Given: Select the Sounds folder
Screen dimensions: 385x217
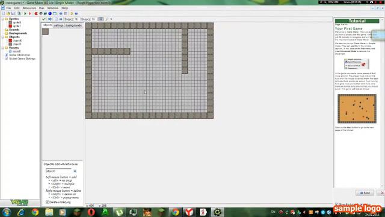Looking at the screenshot, I should (x=14, y=30).
